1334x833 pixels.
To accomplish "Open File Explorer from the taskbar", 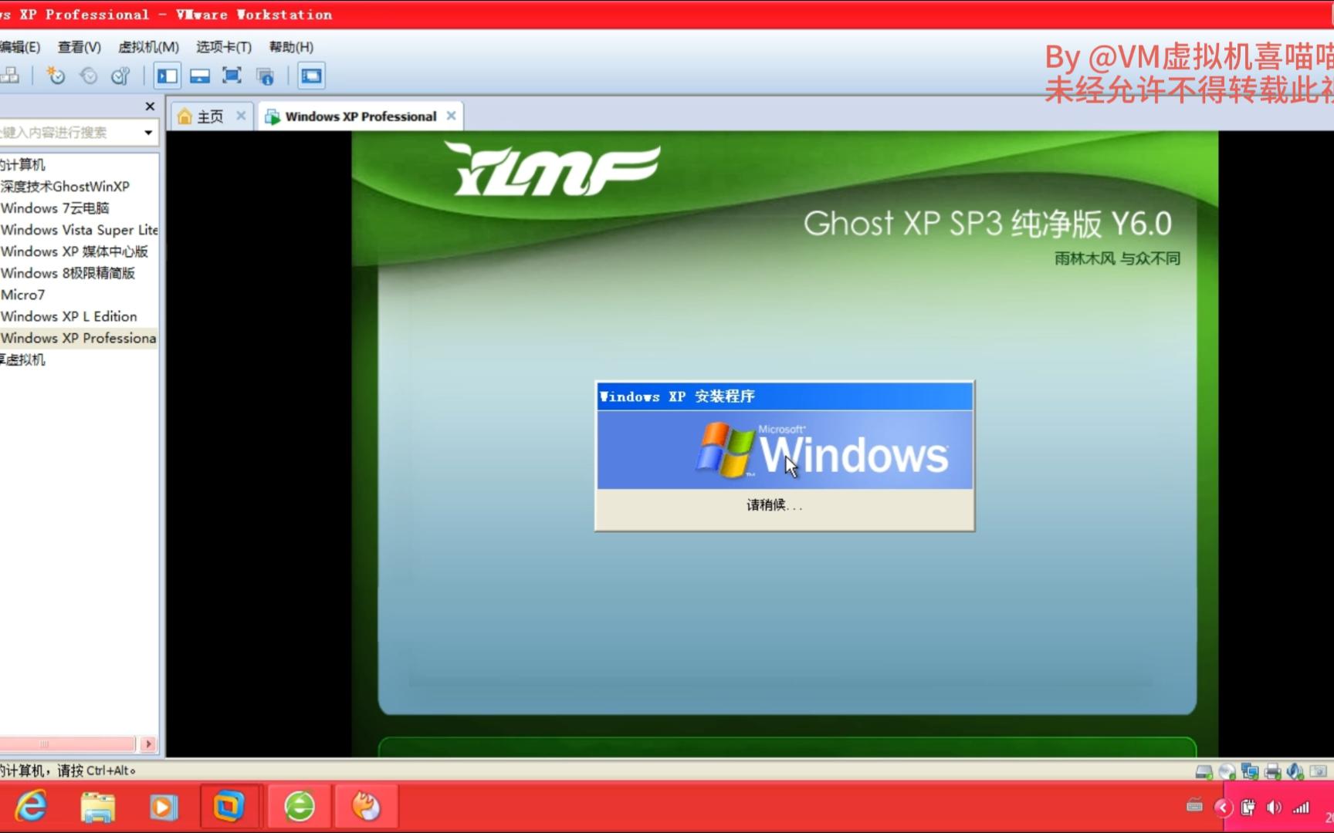I will [98, 807].
